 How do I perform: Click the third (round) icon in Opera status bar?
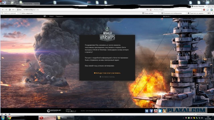point(9,114)
